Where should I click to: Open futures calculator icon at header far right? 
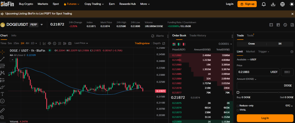click(292, 25)
